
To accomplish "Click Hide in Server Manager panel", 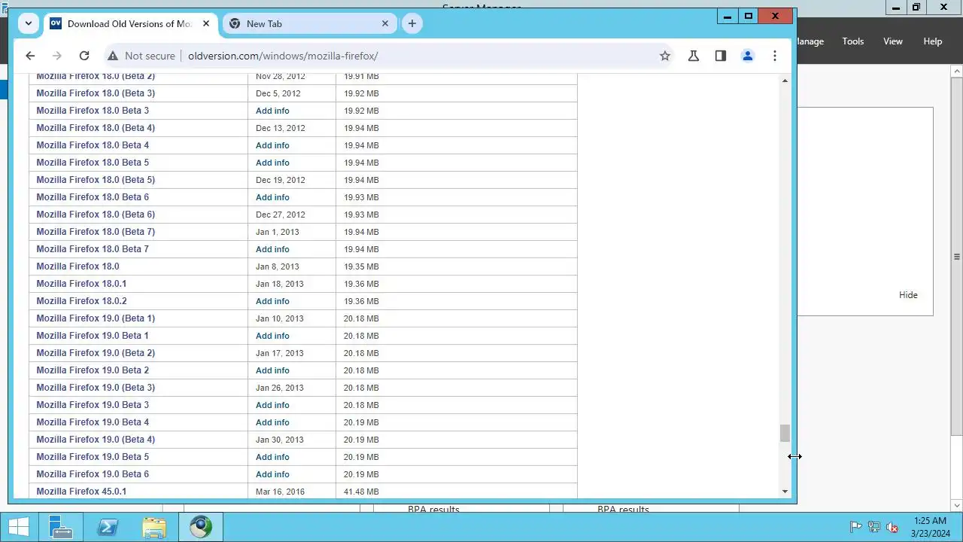I will point(908,295).
